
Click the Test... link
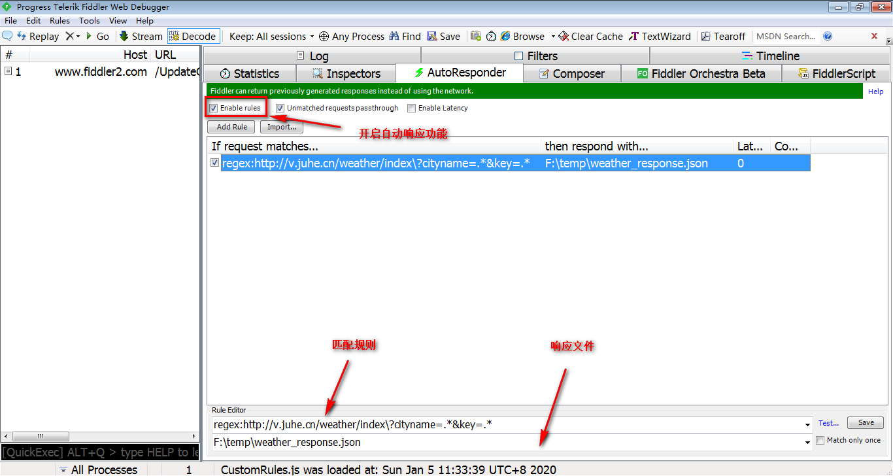click(828, 423)
